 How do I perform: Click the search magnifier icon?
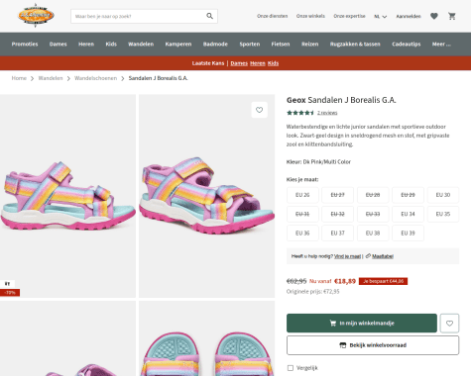tap(210, 16)
